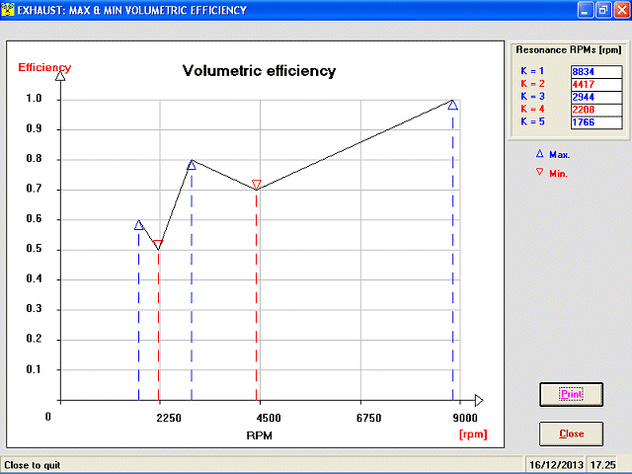Click the blue max marker at efficiency 0.8
This screenshot has height=474, width=632.
click(x=192, y=165)
